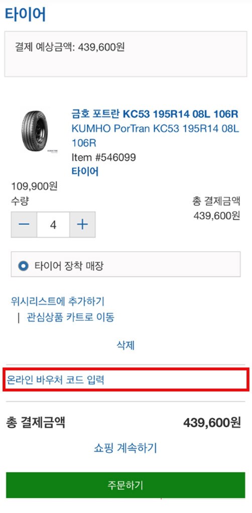This screenshot has height=513, width=252.
Task: Remove the tire with 삭제
Action: (125, 345)
